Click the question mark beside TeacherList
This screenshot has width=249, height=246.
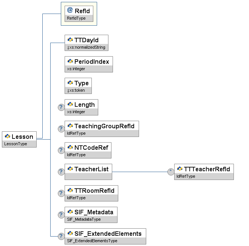61,172
